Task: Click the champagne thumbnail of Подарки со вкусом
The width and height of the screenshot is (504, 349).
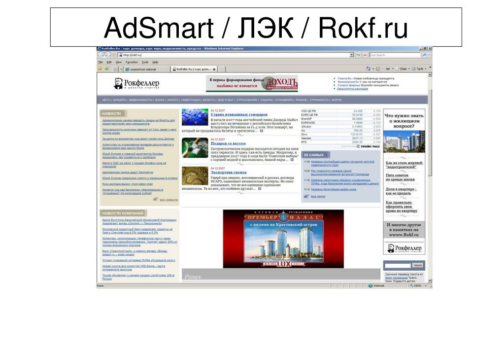Action: (195, 148)
